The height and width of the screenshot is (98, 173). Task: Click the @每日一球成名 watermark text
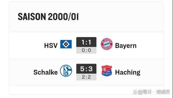pos(154,92)
